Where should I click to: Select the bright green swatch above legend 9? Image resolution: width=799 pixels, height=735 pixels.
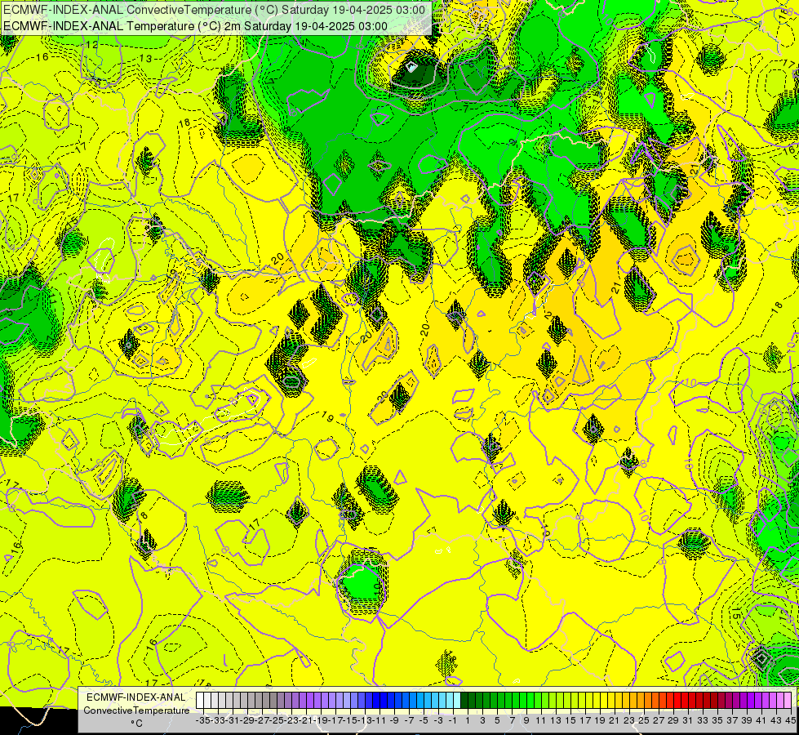pyautogui.click(x=530, y=700)
